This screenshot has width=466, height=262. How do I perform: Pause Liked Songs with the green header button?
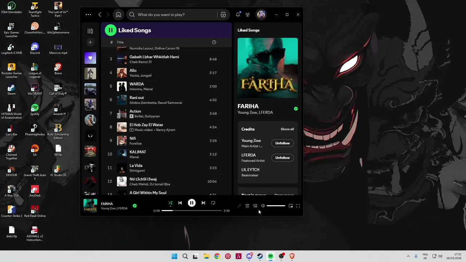pos(111,30)
